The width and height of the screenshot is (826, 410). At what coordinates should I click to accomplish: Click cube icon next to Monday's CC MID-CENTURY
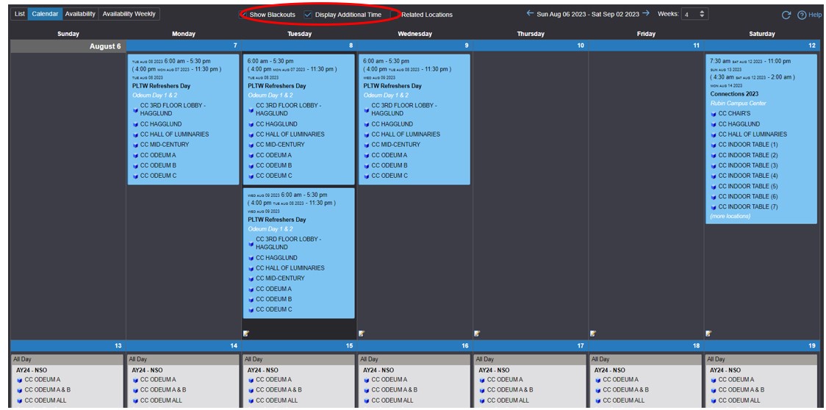(135, 145)
